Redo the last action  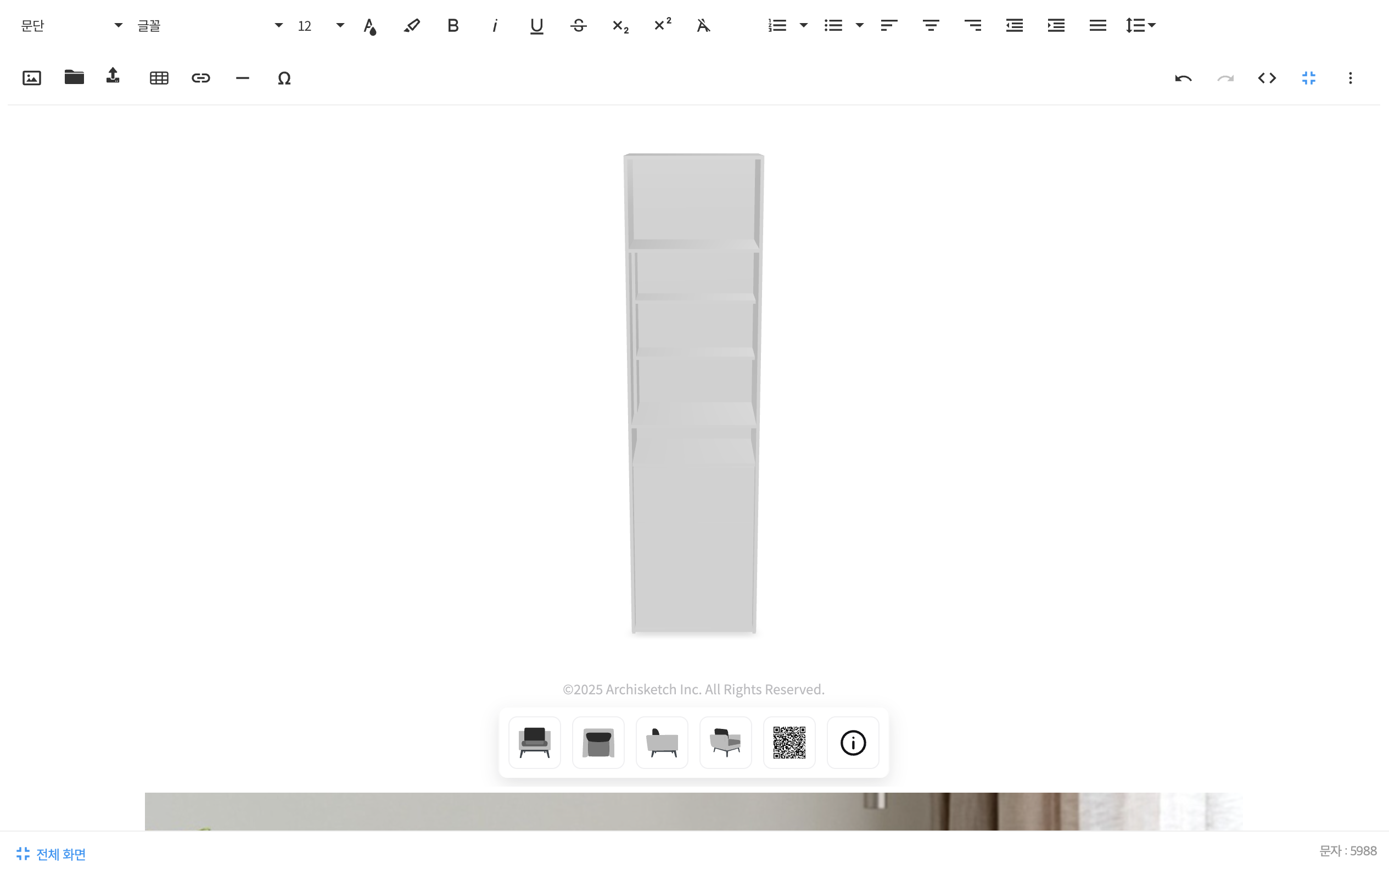1225,78
